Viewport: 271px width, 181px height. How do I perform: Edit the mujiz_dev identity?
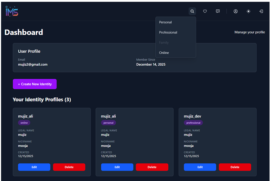click(x=200, y=167)
